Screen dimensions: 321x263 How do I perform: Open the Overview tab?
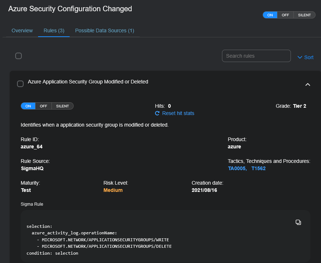(x=22, y=30)
